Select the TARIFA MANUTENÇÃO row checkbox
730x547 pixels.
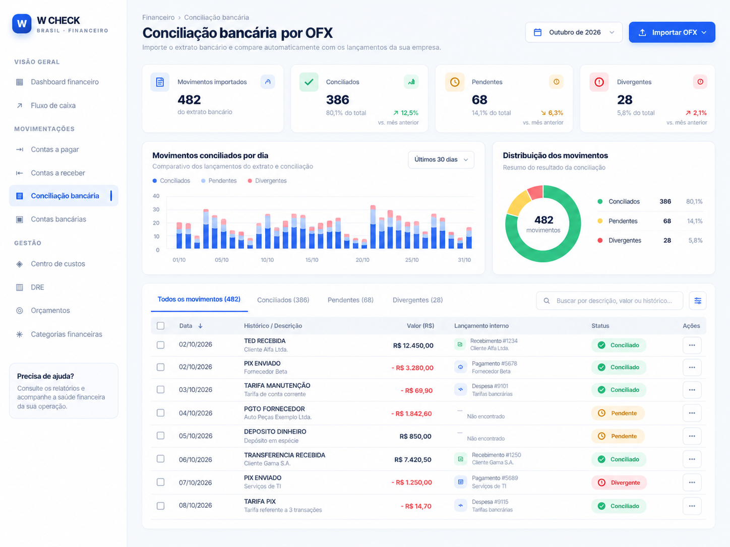[x=160, y=390]
